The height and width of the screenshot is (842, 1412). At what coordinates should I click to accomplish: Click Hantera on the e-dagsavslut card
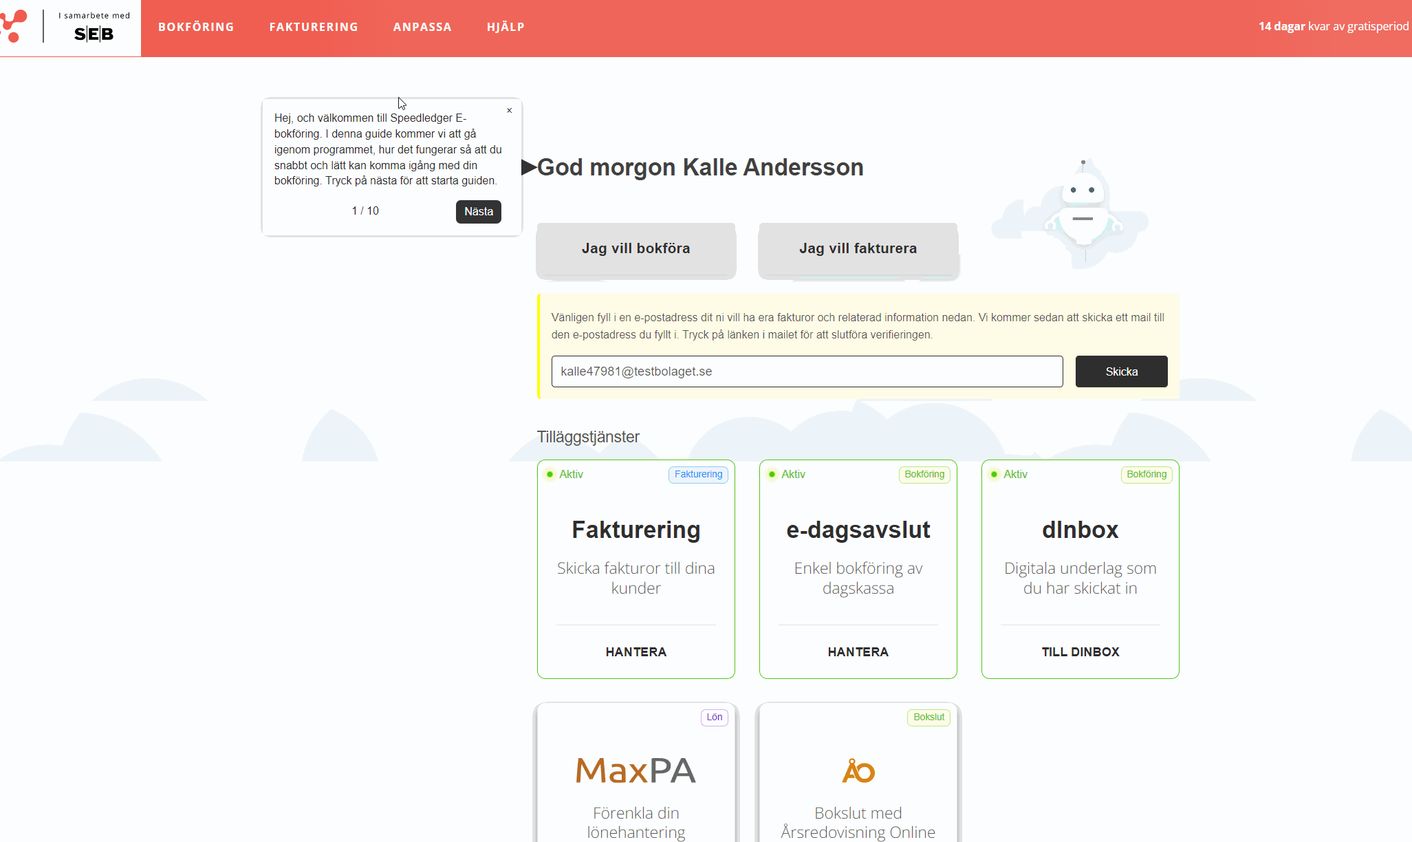click(x=858, y=652)
